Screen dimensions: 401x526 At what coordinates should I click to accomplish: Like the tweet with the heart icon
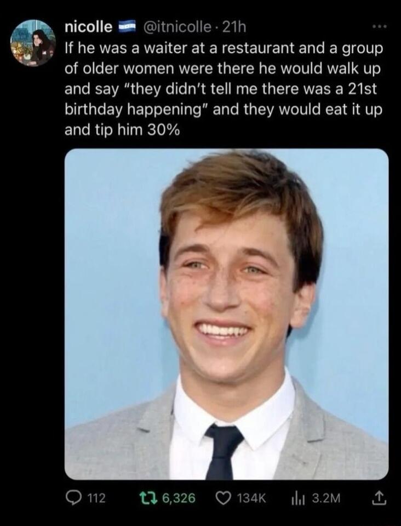(224, 498)
